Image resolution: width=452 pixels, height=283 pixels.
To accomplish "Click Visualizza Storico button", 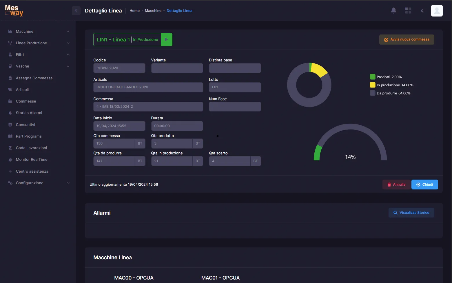I will click(411, 213).
